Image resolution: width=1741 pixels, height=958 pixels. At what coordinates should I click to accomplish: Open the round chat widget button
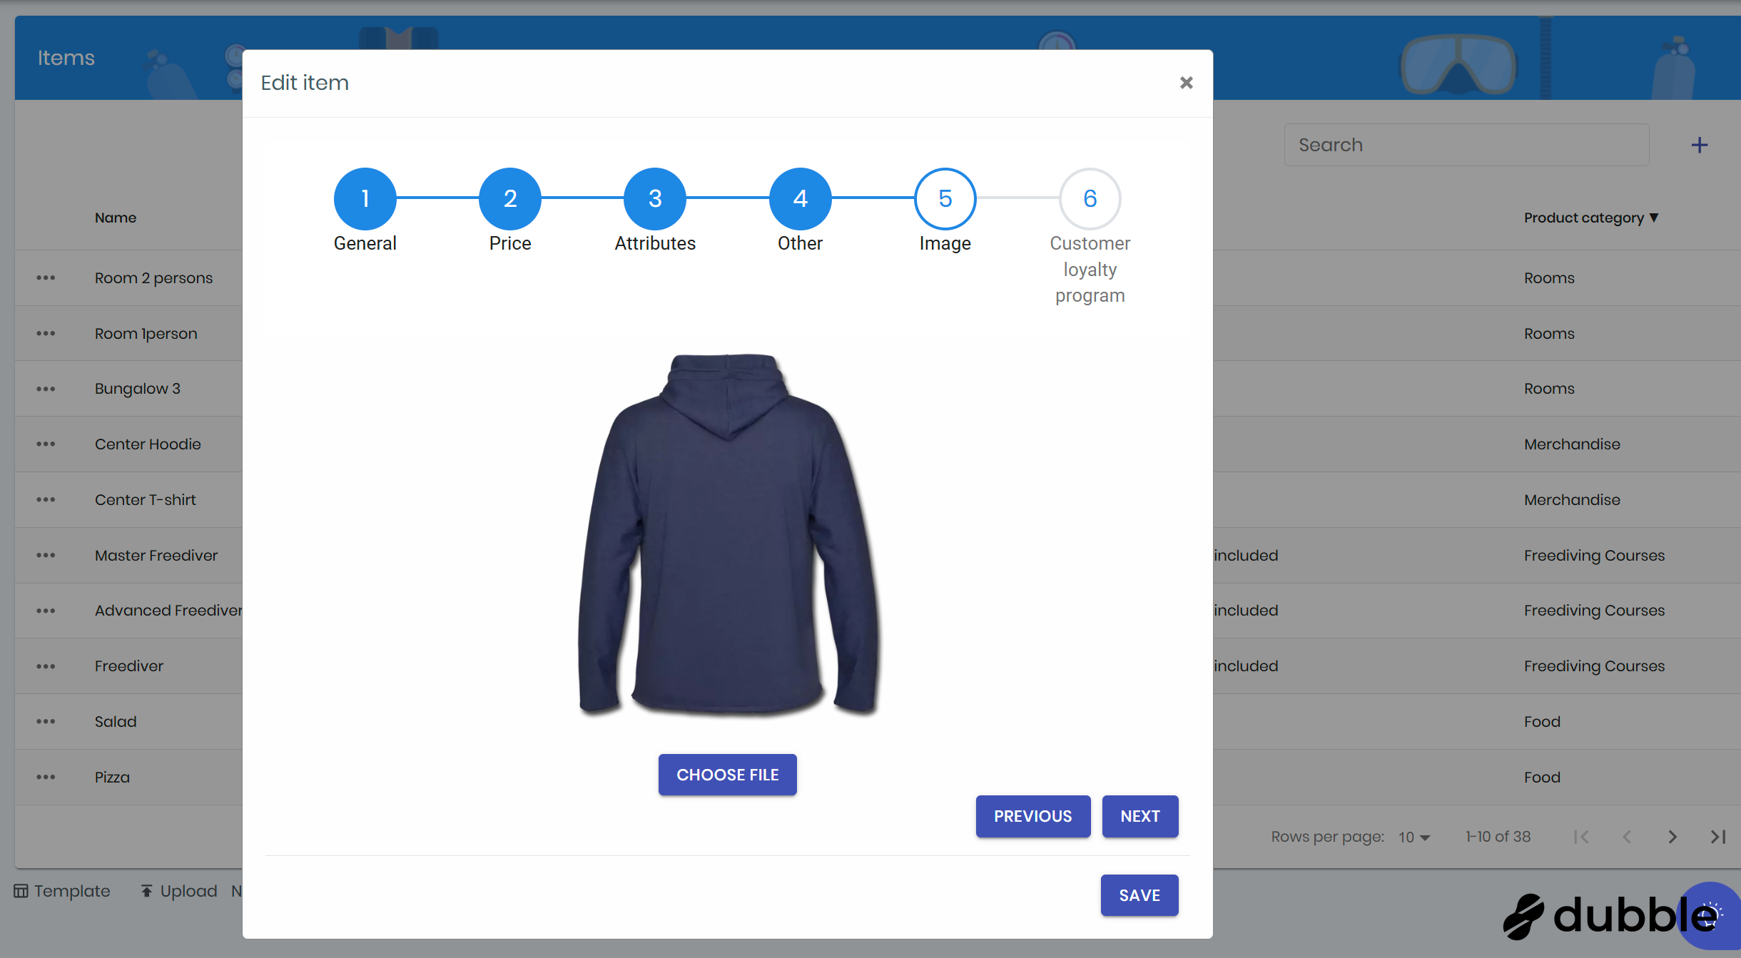click(x=1710, y=916)
